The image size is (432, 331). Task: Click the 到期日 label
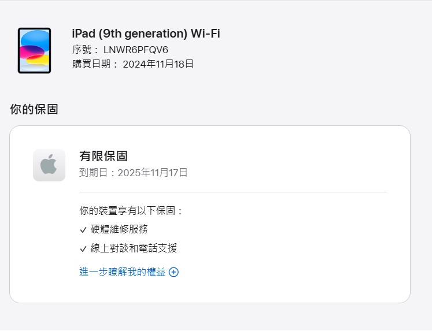[x=95, y=173]
